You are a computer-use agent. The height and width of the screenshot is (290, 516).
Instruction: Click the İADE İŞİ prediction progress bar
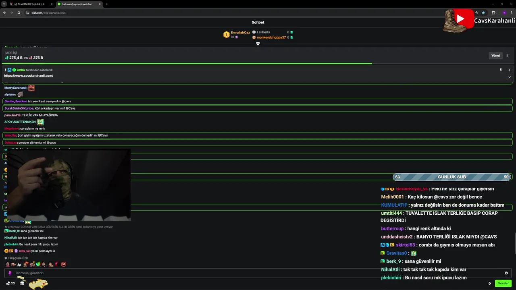pos(258,63)
